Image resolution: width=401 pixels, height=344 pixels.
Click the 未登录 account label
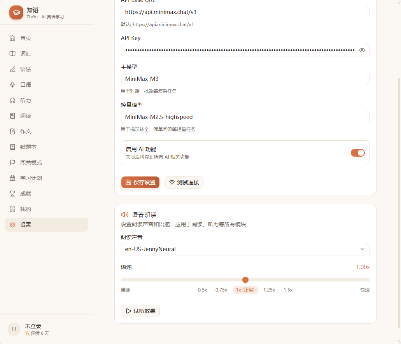coord(33,326)
